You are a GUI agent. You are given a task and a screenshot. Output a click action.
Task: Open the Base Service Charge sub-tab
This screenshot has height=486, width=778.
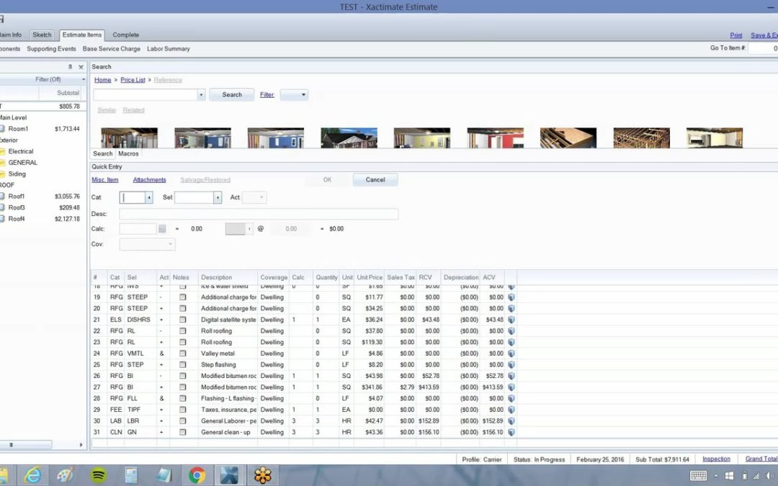coord(112,49)
